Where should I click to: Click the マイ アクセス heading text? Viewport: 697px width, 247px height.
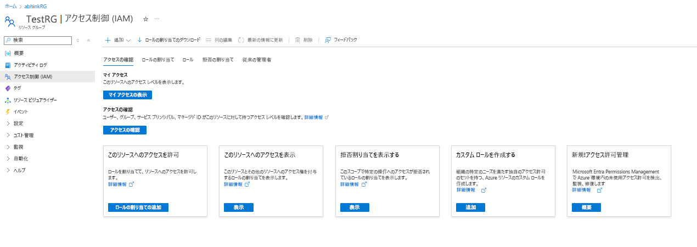tap(115, 75)
